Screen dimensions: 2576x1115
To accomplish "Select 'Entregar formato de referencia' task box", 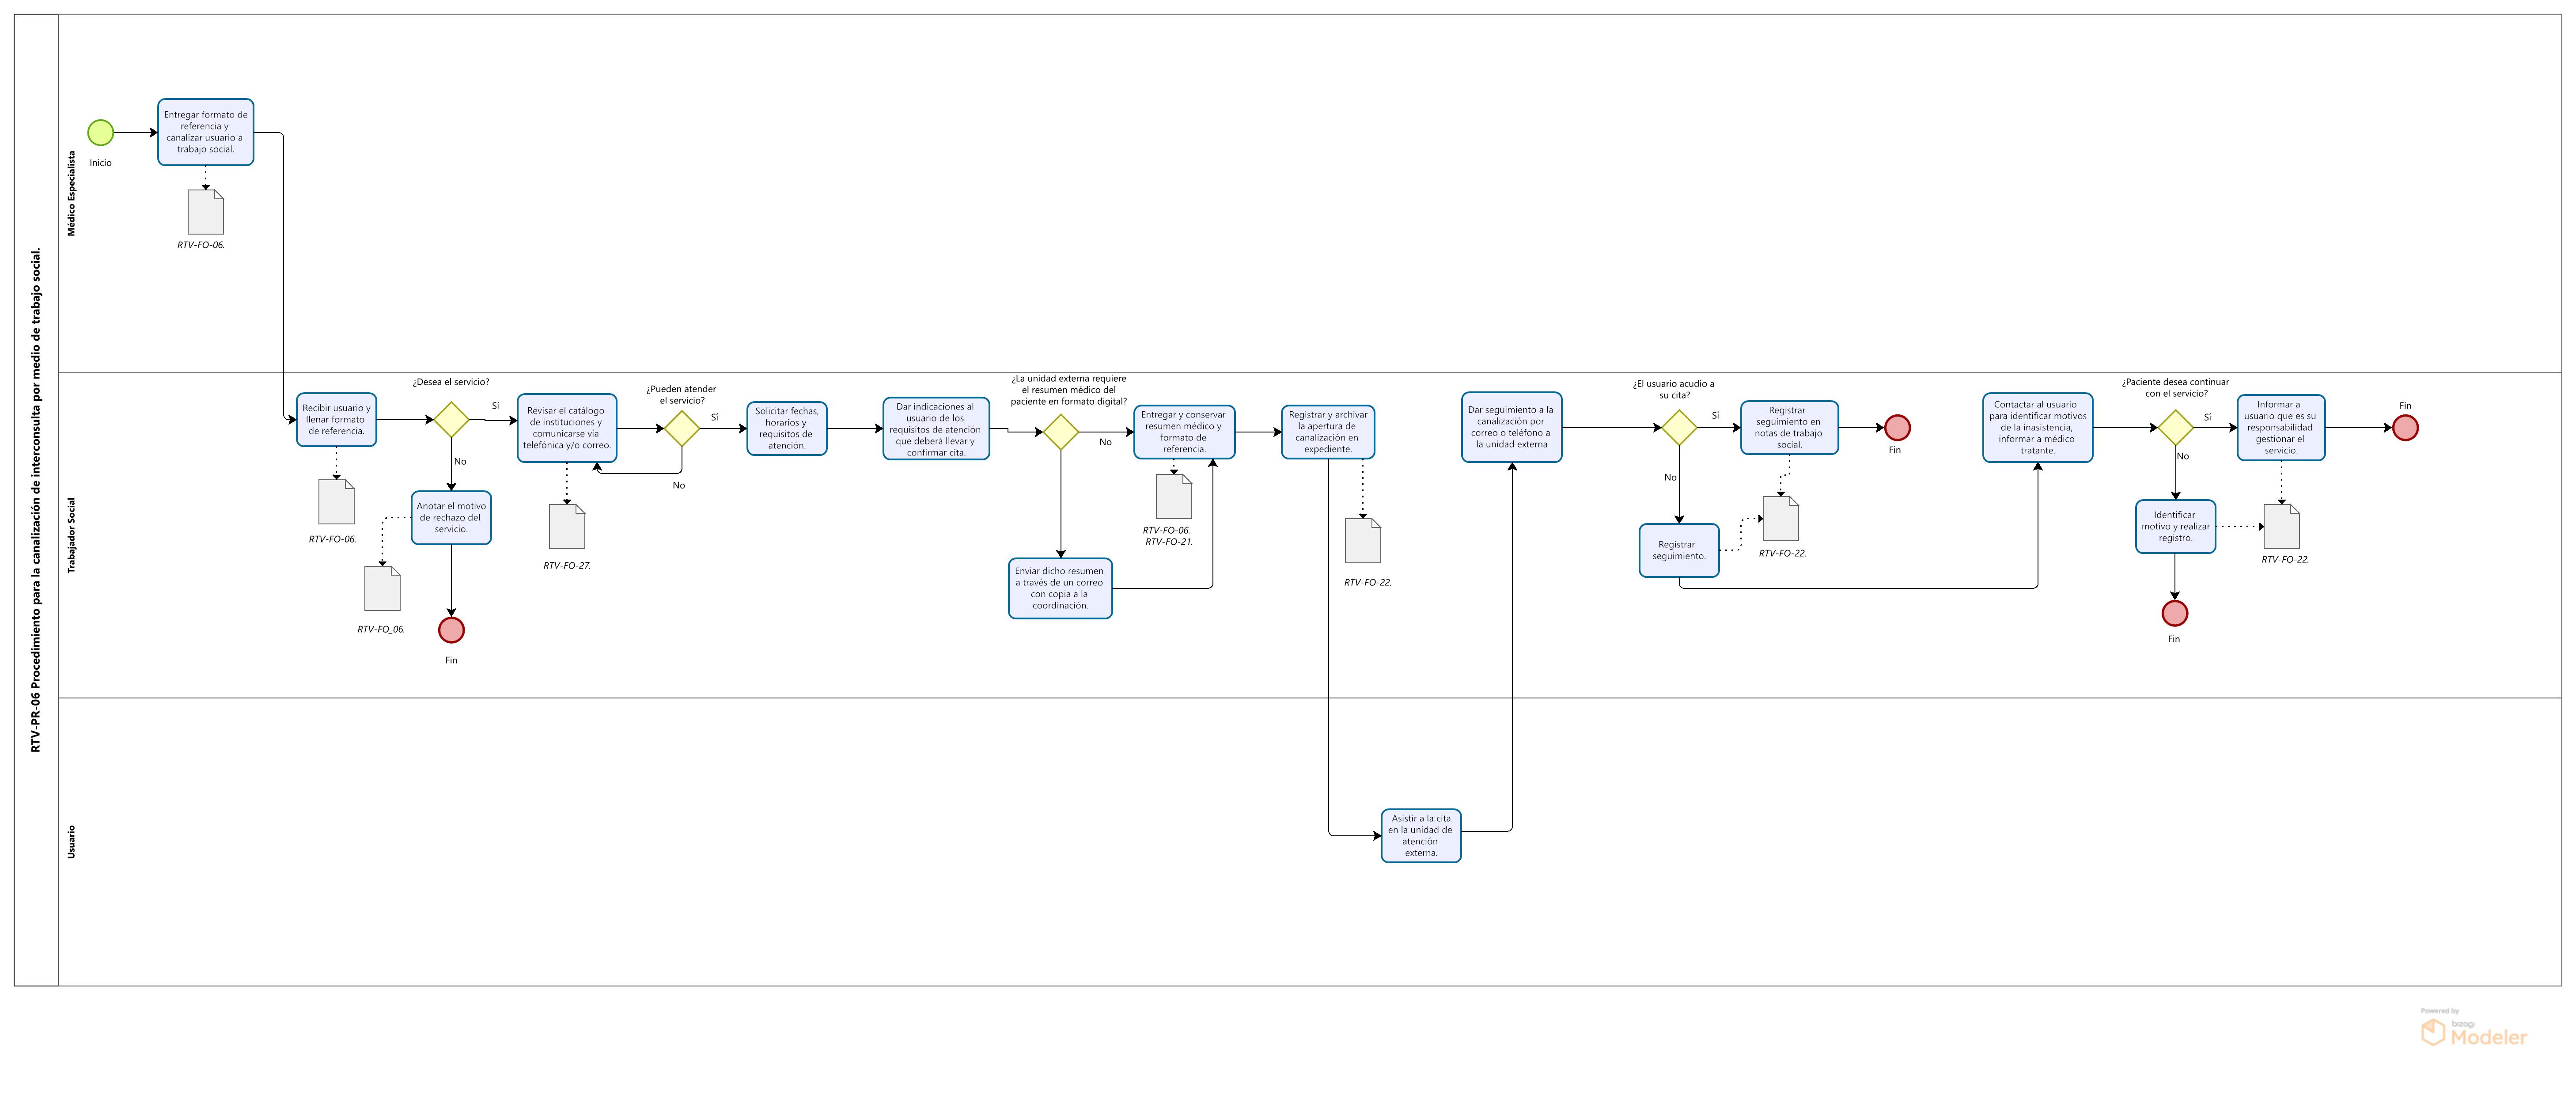I will (206, 132).
